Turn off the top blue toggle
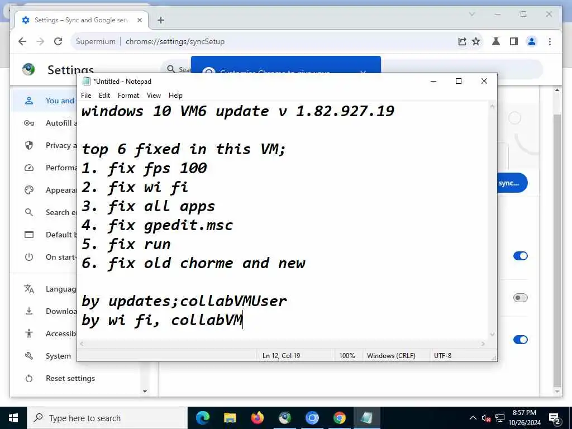Image resolution: width=572 pixels, height=429 pixels. point(520,256)
